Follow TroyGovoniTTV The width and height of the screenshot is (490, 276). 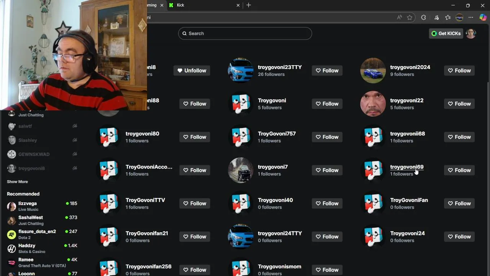coord(195,204)
